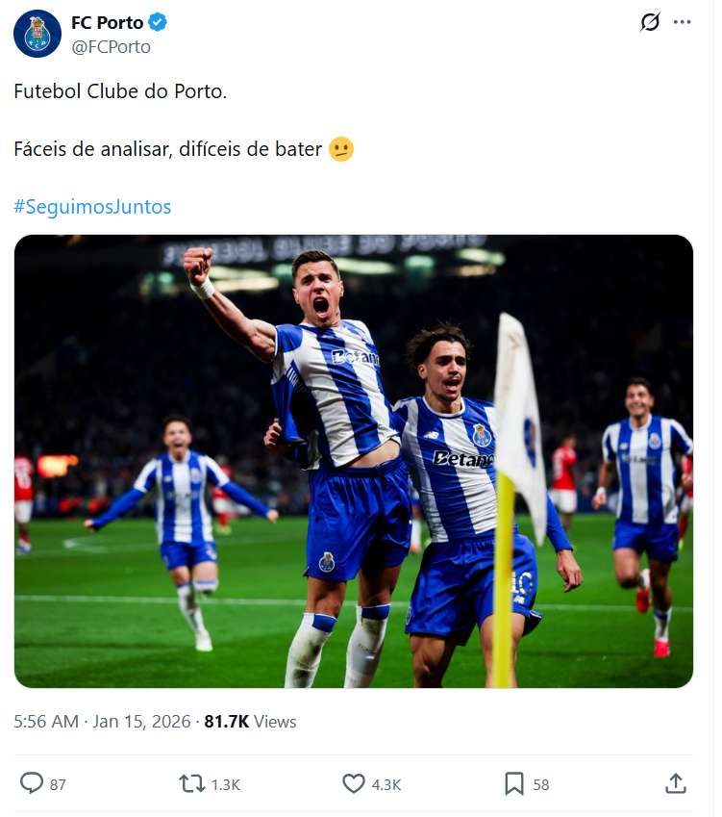Repost using the arrows icon
Viewport: 722px width, 817px height.
(x=193, y=783)
